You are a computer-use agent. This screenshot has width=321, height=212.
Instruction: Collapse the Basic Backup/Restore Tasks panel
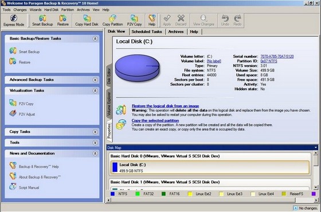coord(95,39)
